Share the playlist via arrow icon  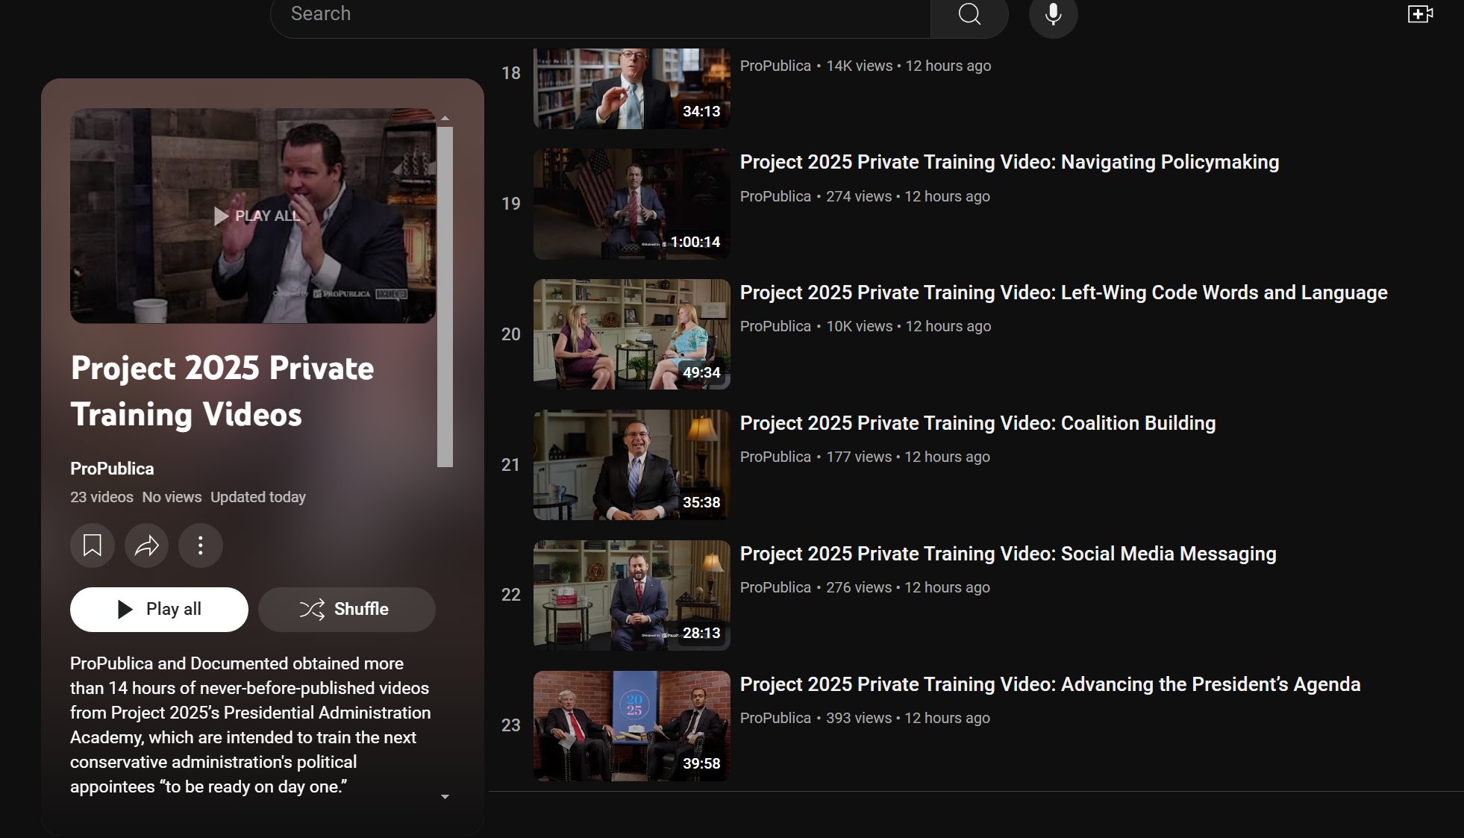146,545
